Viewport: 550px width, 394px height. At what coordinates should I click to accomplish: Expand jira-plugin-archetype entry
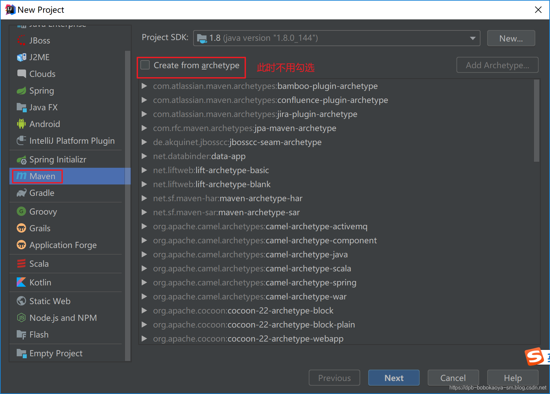pyautogui.click(x=144, y=114)
